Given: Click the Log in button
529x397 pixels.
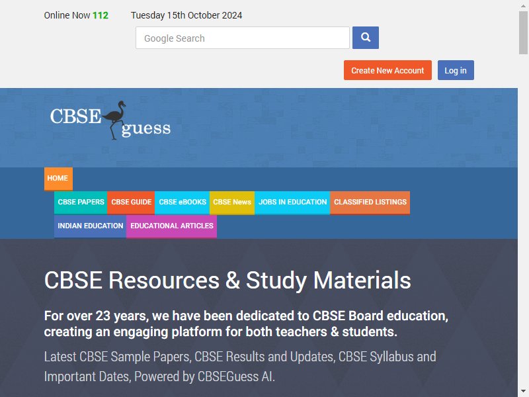Looking at the screenshot, I should 456,70.
